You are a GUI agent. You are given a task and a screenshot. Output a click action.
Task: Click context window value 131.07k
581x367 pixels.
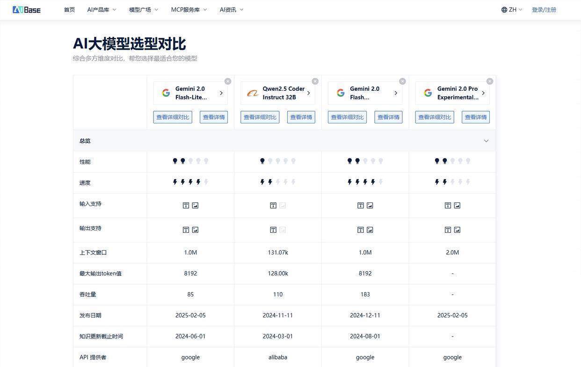pyautogui.click(x=278, y=252)
